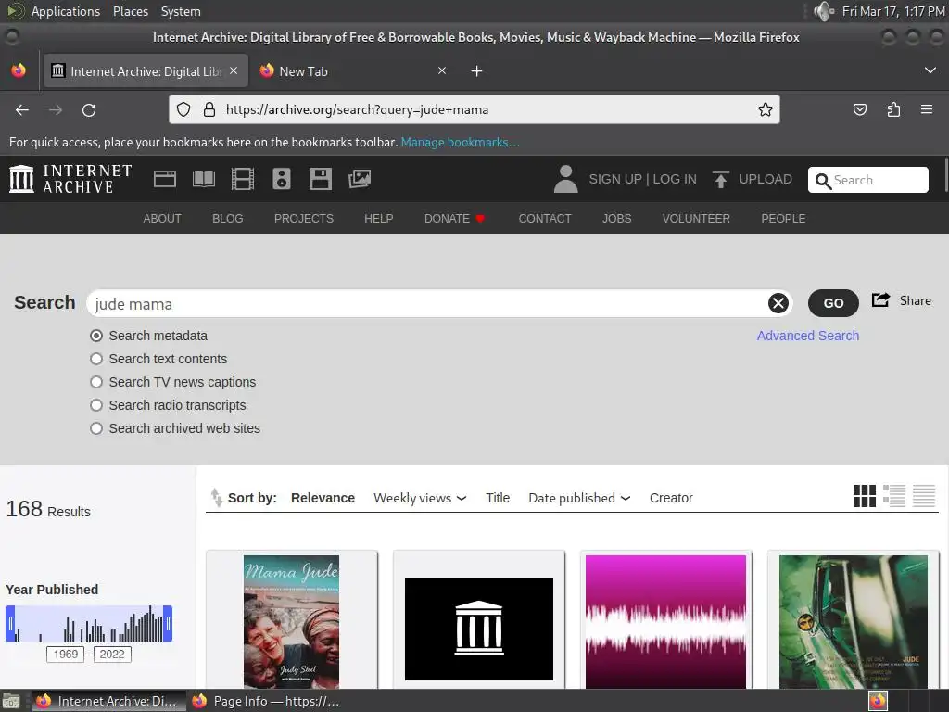This screenshot has width=949, height=712.
Task: Save page to Pocket
Action: pos(860,109)
